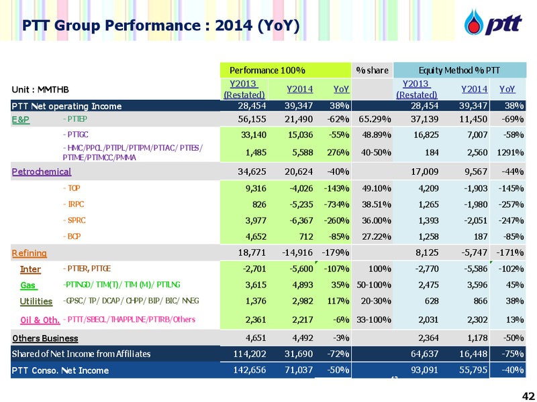This screenshot has width=537, height=402.
Task: Click the - PTTEP label
Action: [x=75, y=119]
